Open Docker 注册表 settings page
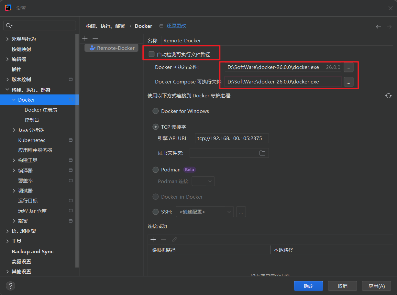 [41, 110]
